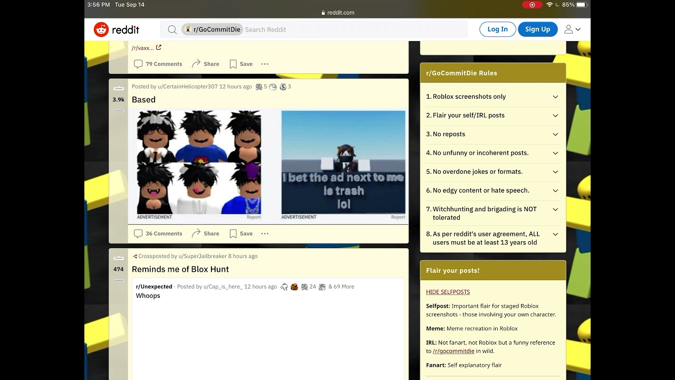Click the search magnifier icon
675x380 pixels.
click(x=172, y=30)
